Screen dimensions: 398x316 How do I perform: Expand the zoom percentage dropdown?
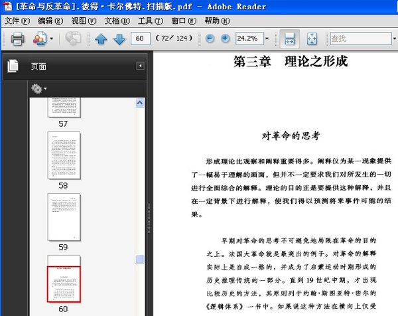tap(266, 39)
